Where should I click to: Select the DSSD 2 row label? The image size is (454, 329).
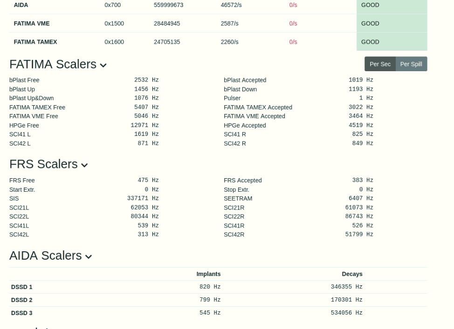coord(22,300)
